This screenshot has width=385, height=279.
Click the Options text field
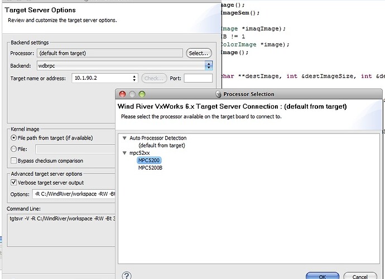tap(74, 194)
